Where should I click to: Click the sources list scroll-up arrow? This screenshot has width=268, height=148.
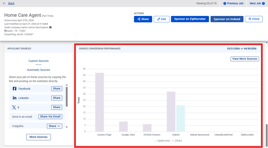point(67,85)
